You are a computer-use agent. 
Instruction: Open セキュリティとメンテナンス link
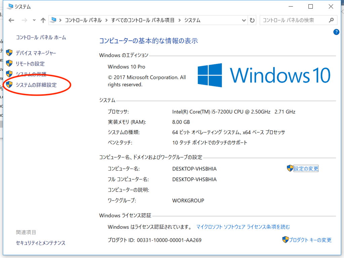click(41, 243)
